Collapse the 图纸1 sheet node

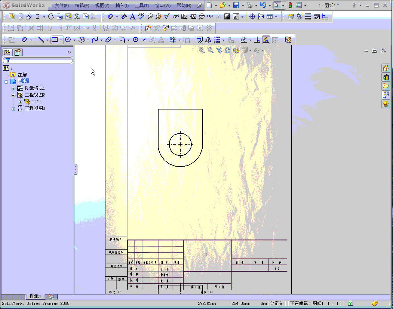[6, 81]
